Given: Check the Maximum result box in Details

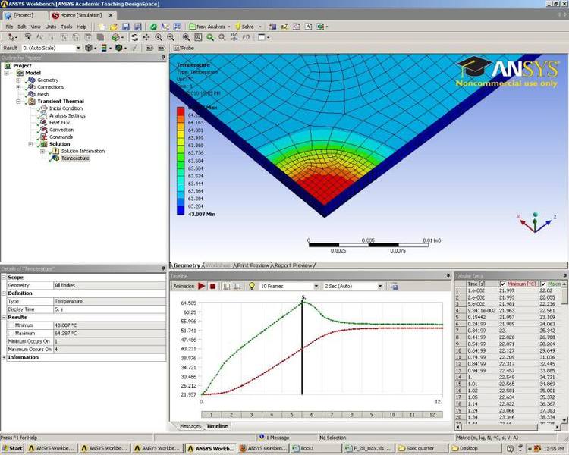Looking at the screenshot, I should pos(11,334).
